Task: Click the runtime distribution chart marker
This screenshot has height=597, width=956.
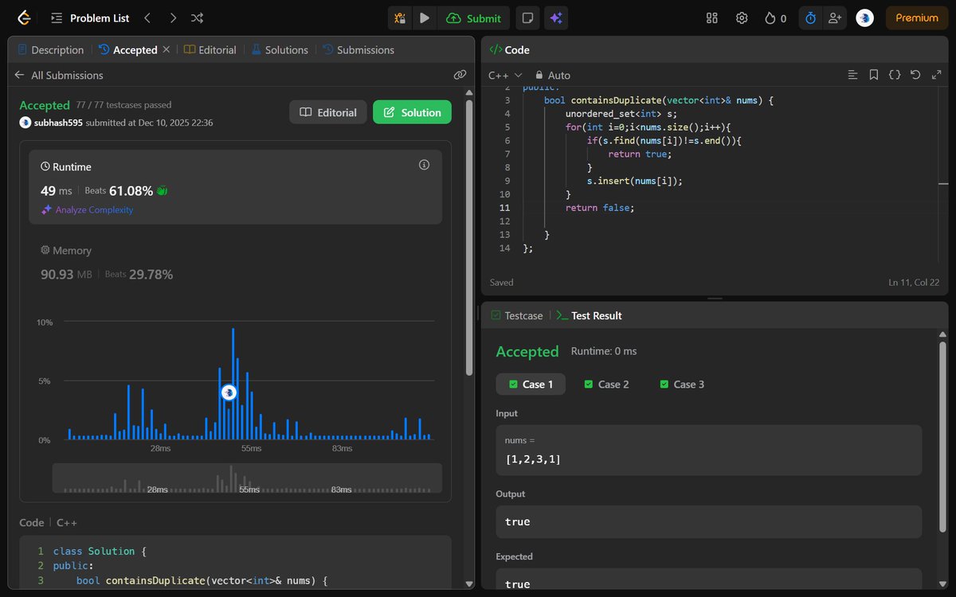Action: tap(229, 392)
